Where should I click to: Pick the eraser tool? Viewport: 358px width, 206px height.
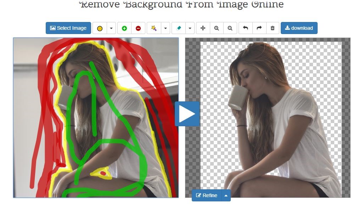179,28
